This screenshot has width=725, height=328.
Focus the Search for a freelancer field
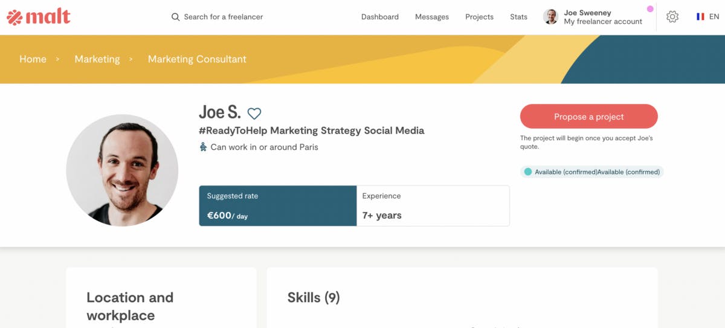pos(224,17)
